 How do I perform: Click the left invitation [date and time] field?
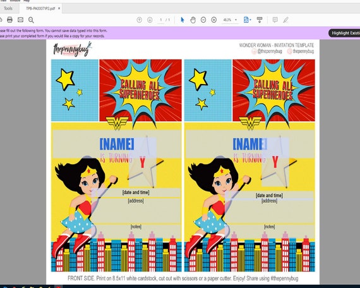[x=136, y=193]
